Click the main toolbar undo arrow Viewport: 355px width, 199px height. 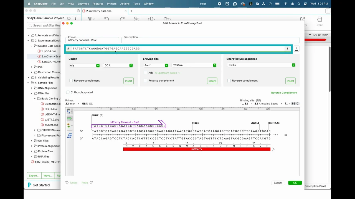(106, 19)
